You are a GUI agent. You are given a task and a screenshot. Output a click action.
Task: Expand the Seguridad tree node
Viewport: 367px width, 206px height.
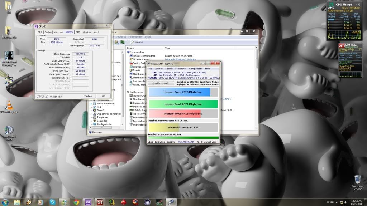91,121
